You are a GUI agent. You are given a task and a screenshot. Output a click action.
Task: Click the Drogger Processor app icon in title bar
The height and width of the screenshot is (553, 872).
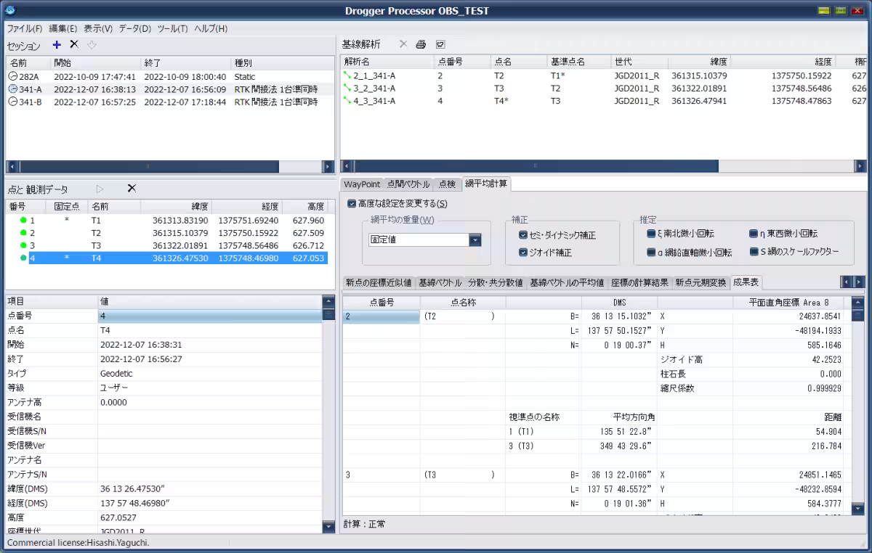(x=10, y=10)
